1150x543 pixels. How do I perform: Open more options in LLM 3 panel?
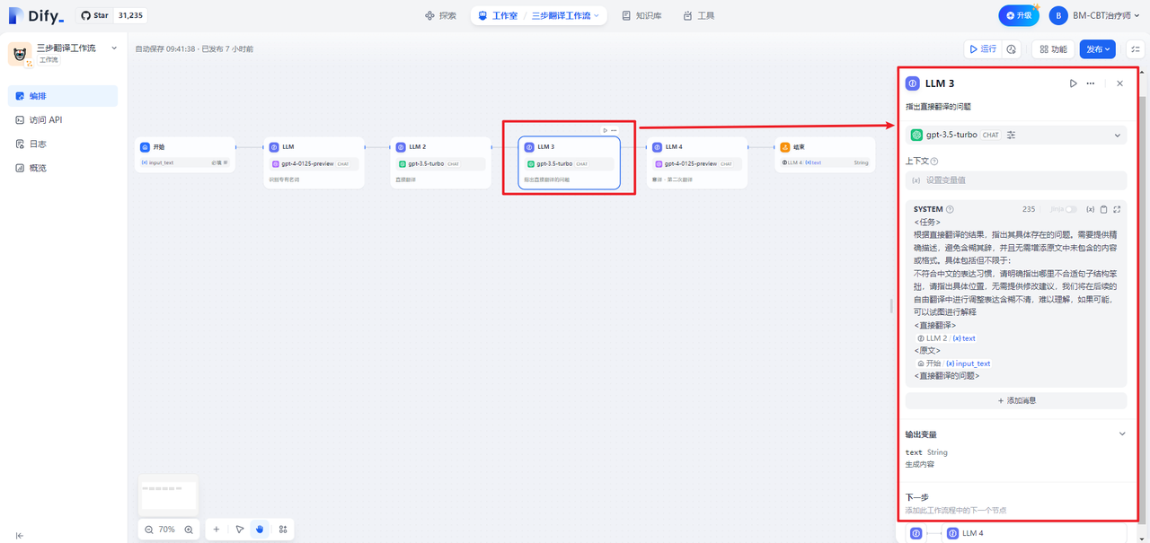1091,83
